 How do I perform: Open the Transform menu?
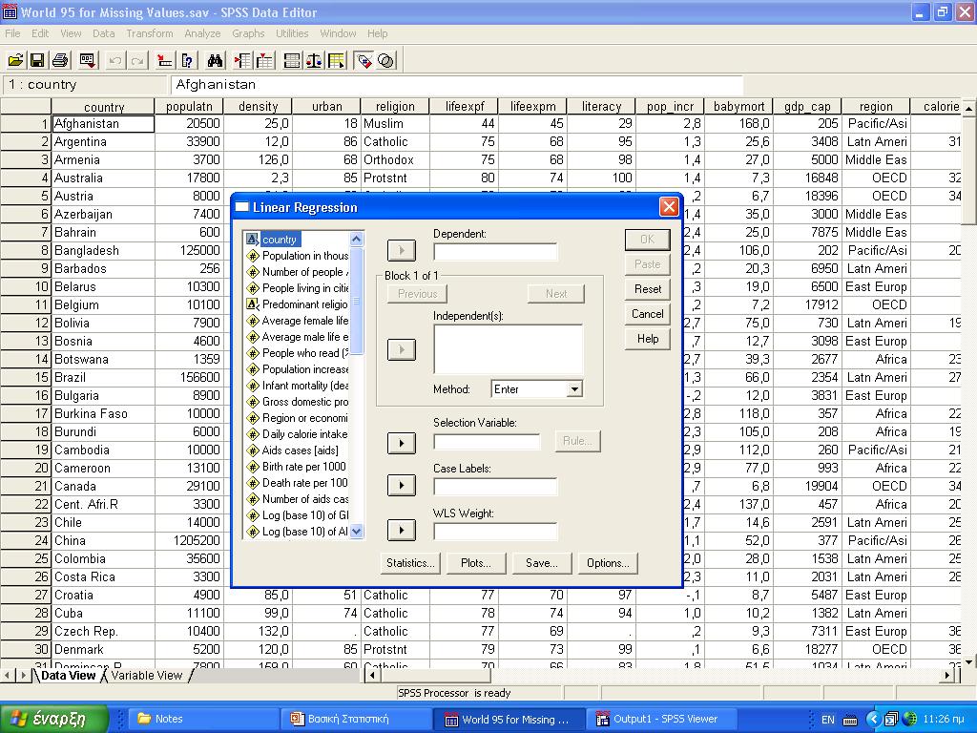point(150,33)
